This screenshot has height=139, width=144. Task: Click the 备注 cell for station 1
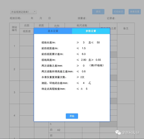pyautogui.click(x=126, y=46)
